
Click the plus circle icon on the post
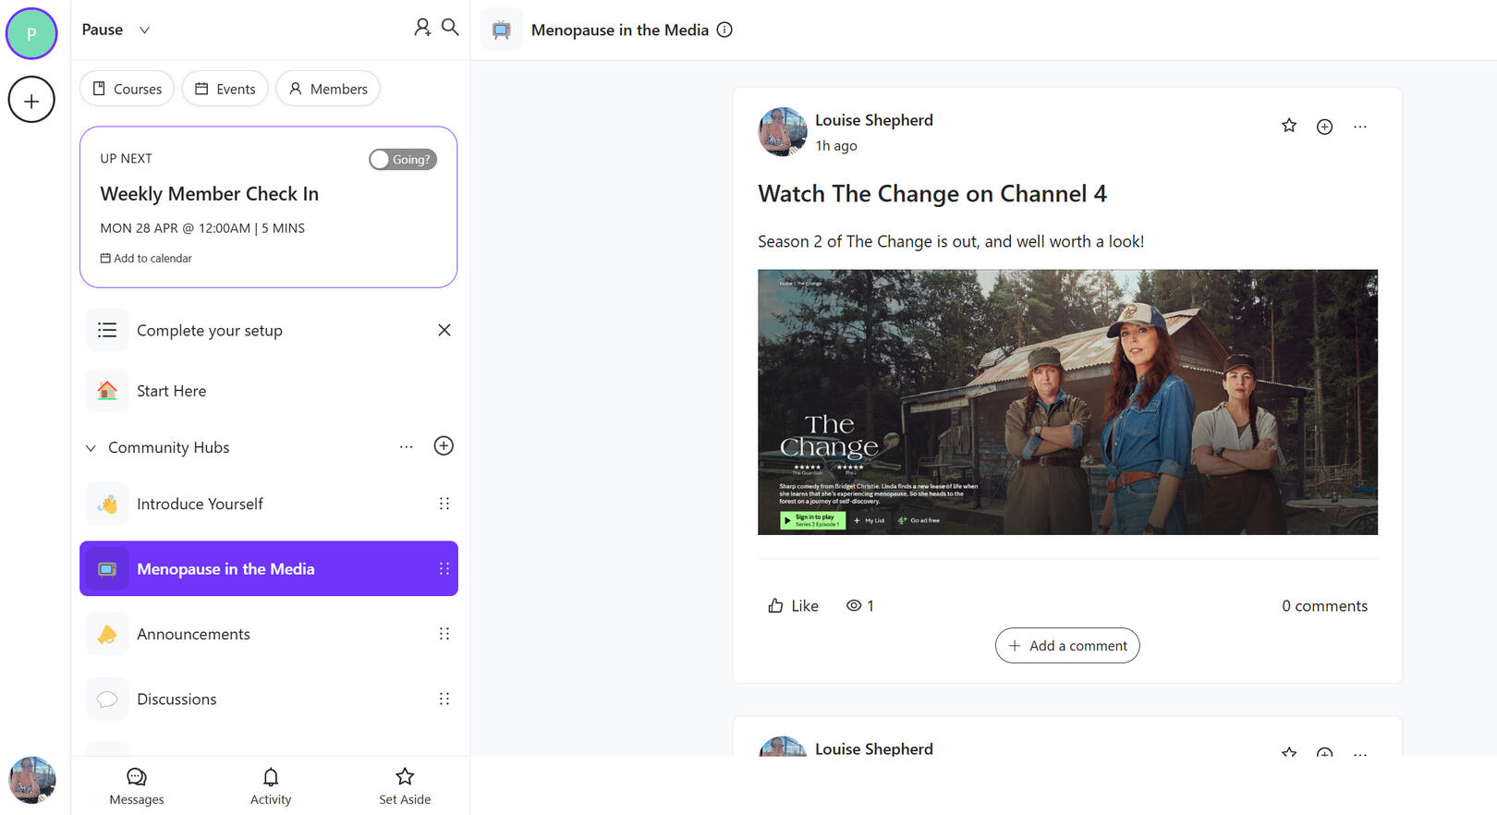click(x=1324, y=127)
